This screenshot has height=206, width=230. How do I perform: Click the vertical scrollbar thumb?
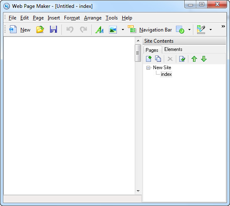[138, 53]
